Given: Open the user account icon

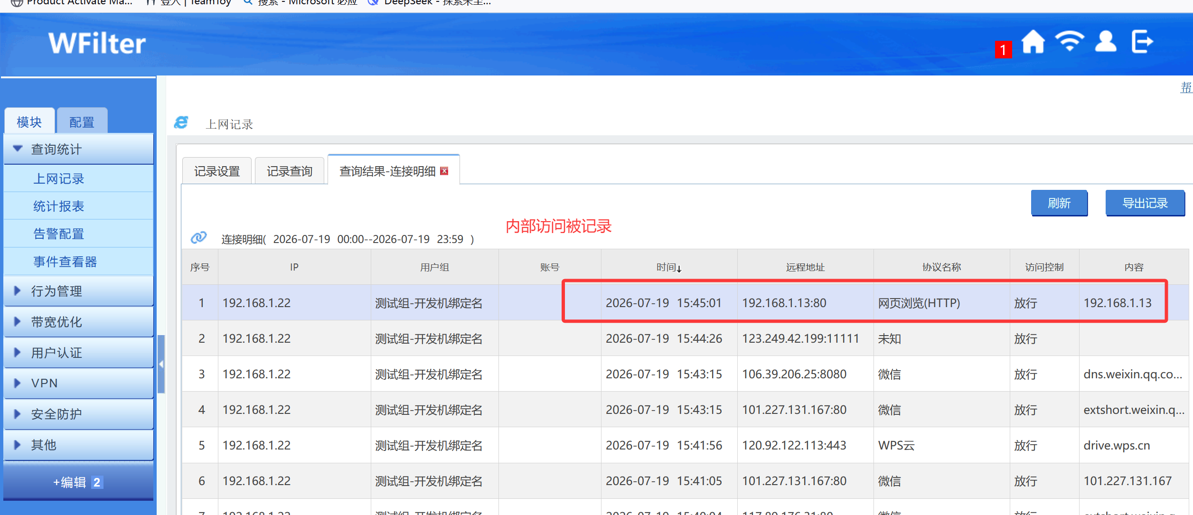Looking at the screenshot, I should pos(1106,41).
